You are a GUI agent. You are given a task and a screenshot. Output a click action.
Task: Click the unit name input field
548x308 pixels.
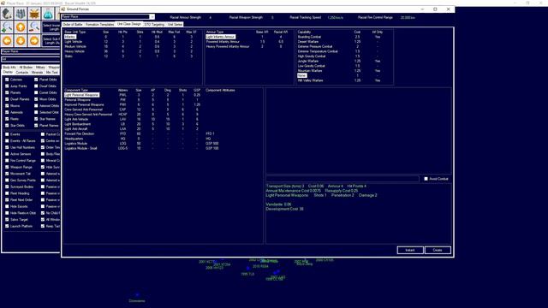(x=342, y=179)
